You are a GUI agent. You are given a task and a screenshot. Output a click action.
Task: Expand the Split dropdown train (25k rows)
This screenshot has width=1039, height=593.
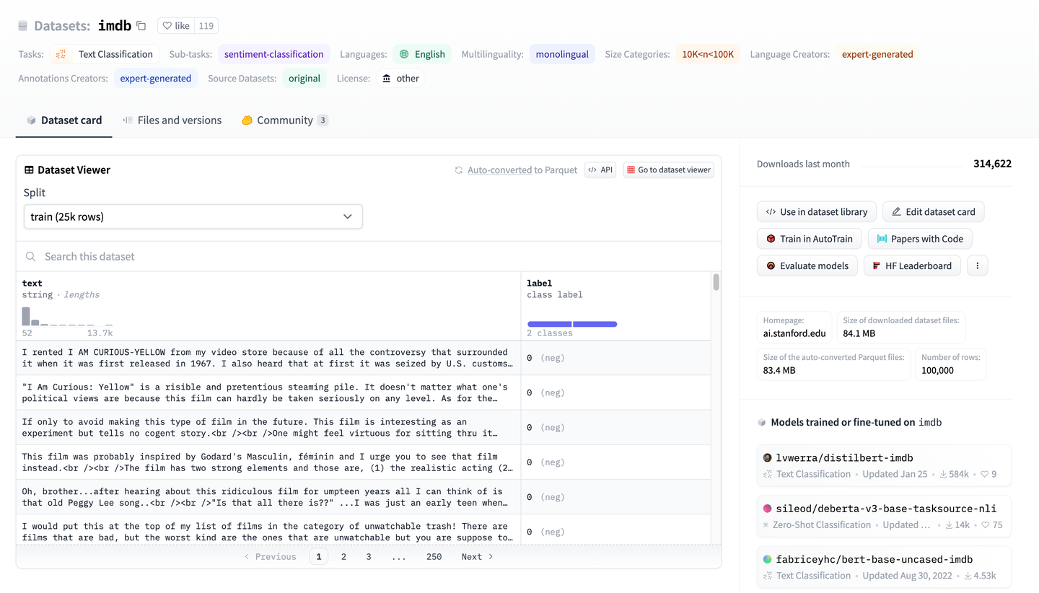pyautogui.click(x=193, y=216)
